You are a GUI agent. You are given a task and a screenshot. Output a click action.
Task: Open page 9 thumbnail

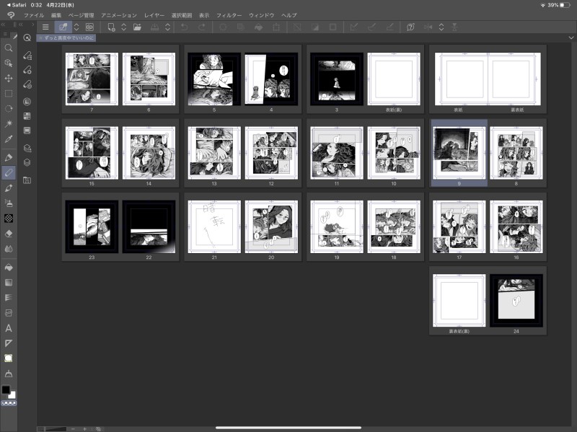[459, 153]
